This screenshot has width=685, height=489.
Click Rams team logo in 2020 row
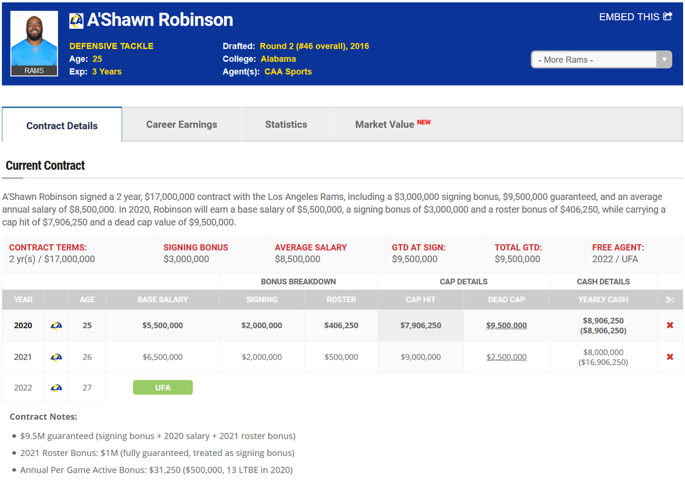coord(56,326)
